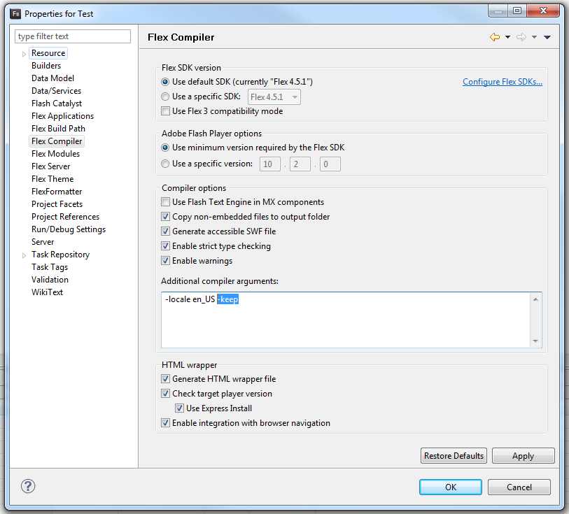Select Project References page
The image size is (569, 514).
tap(65, 217)
